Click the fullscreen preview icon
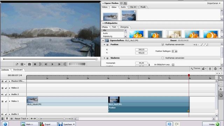 (x=17, y=64)
